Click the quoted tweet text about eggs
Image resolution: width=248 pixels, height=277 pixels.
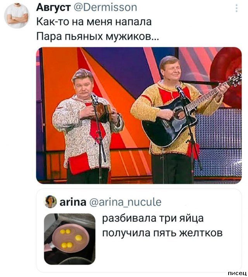162,225
